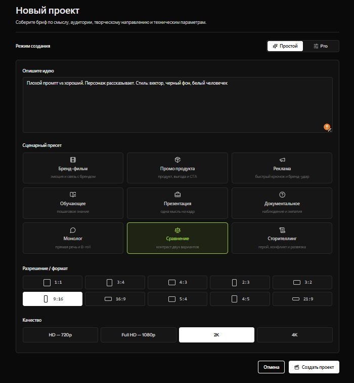Viewport: 354px width, 383px height.
Task: Click into the Опишите идею text area
Action: (178, 105)
